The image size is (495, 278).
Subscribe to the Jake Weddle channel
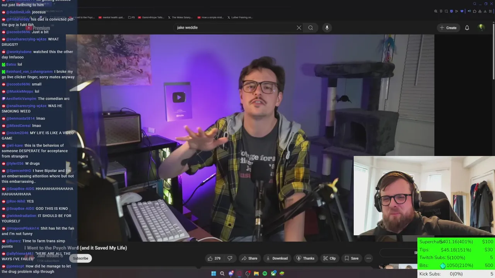point(80,258)
